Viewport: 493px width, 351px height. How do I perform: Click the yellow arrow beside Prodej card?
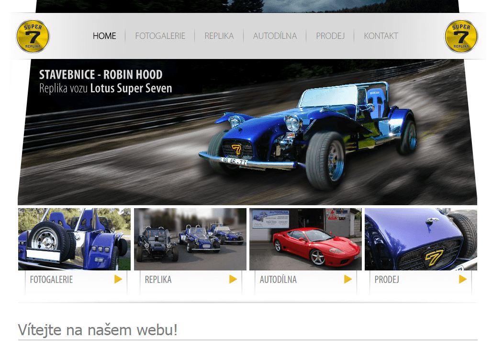pos(462,279)
